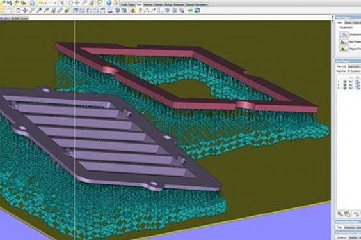The width and height of the screenshot is (361, 240).
Task: Select the Radius tab at the panel bottom
Action: 353,237
